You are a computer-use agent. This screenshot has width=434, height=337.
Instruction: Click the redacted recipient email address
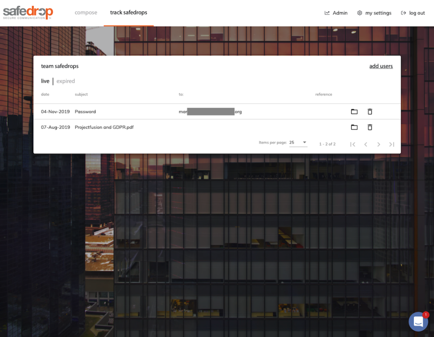coord(210,112)
